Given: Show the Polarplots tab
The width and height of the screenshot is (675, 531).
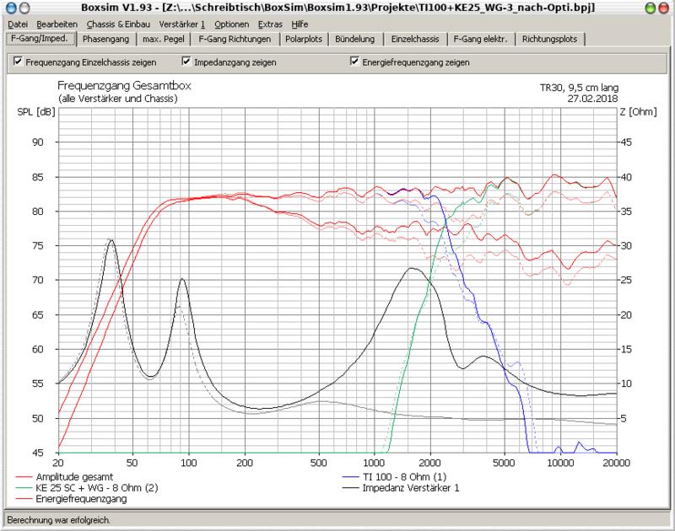Looking at the screenshot, I should [x=303, y=40].
